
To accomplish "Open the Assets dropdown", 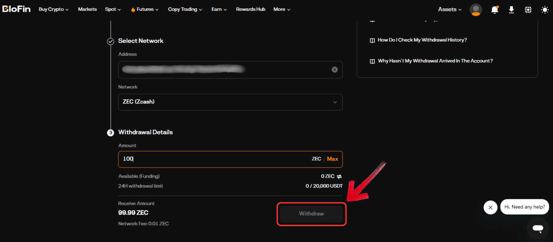I will (x=450, y=9).
